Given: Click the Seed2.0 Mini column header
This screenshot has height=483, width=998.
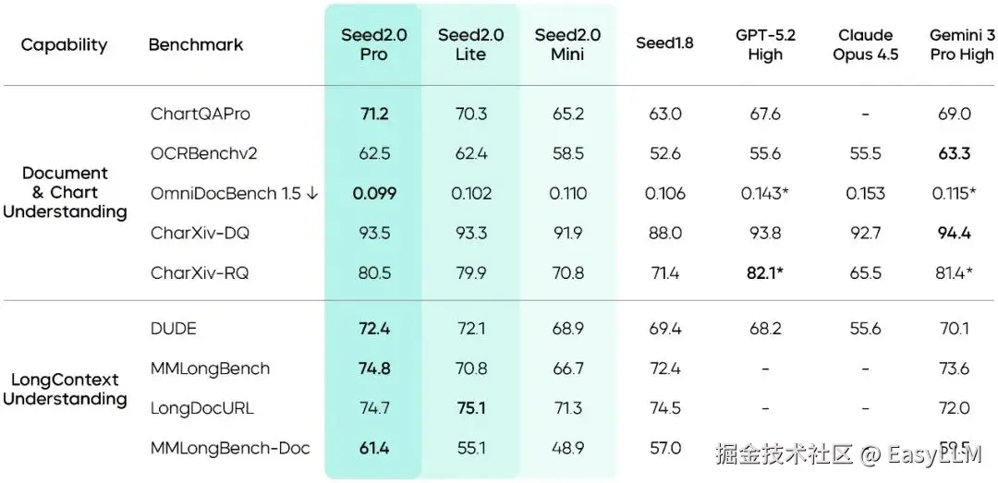Looking at the screenshot, I should pos(567,44).
